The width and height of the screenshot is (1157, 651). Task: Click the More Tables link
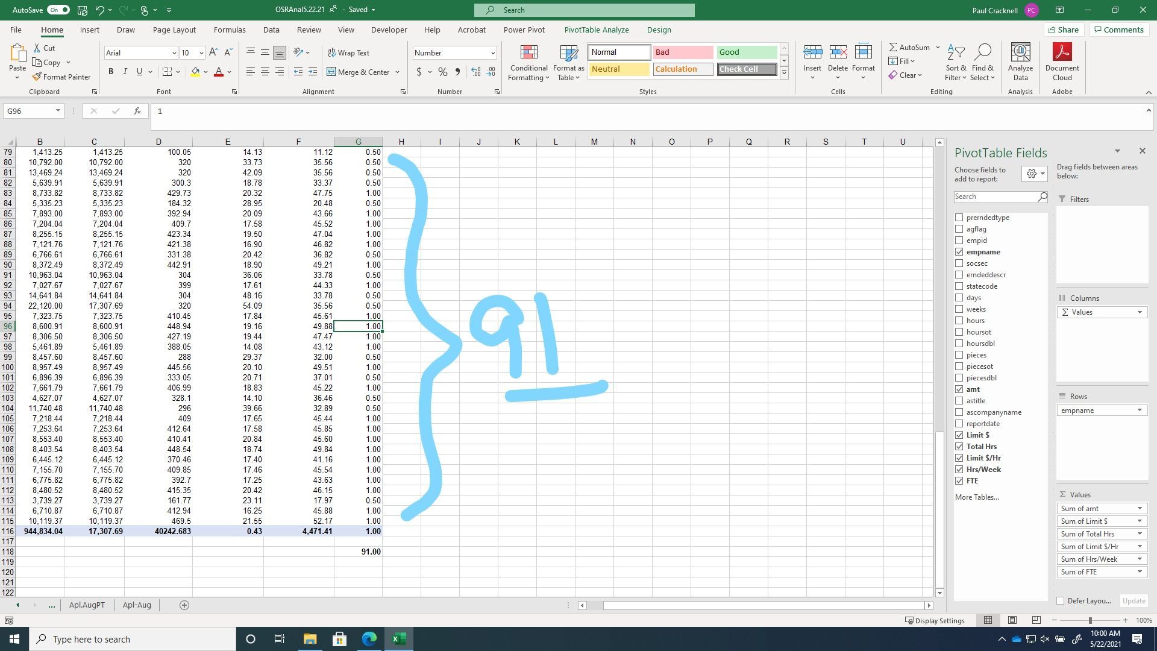[x=976, y=497]
